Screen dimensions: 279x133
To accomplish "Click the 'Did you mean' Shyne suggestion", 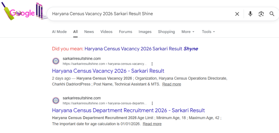I will [x=141, y=49].
